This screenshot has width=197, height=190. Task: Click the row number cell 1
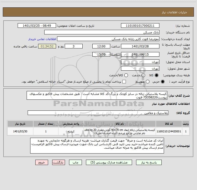[186, 131]
